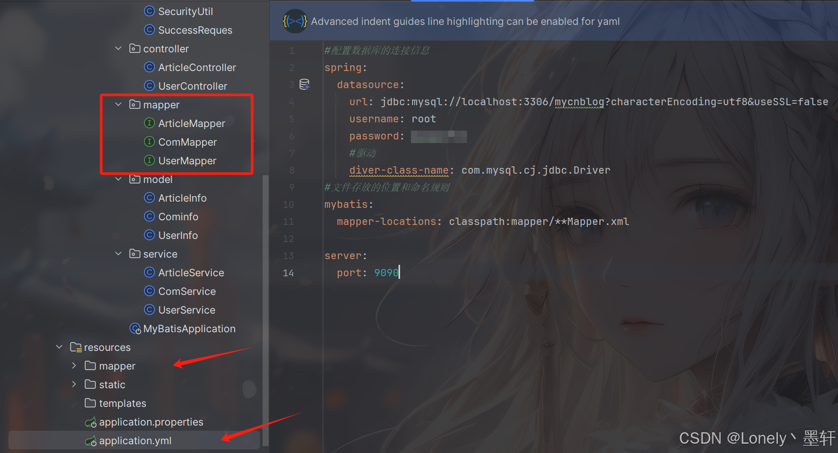838x453 pixels.
Task: Expand the resources mapper folder
Action: click(x=74, y=365)
